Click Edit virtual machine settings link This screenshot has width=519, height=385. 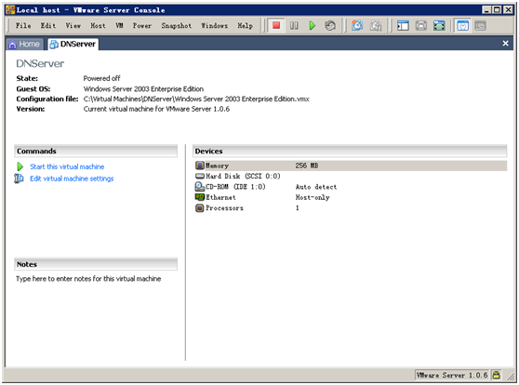coord(72,179)
